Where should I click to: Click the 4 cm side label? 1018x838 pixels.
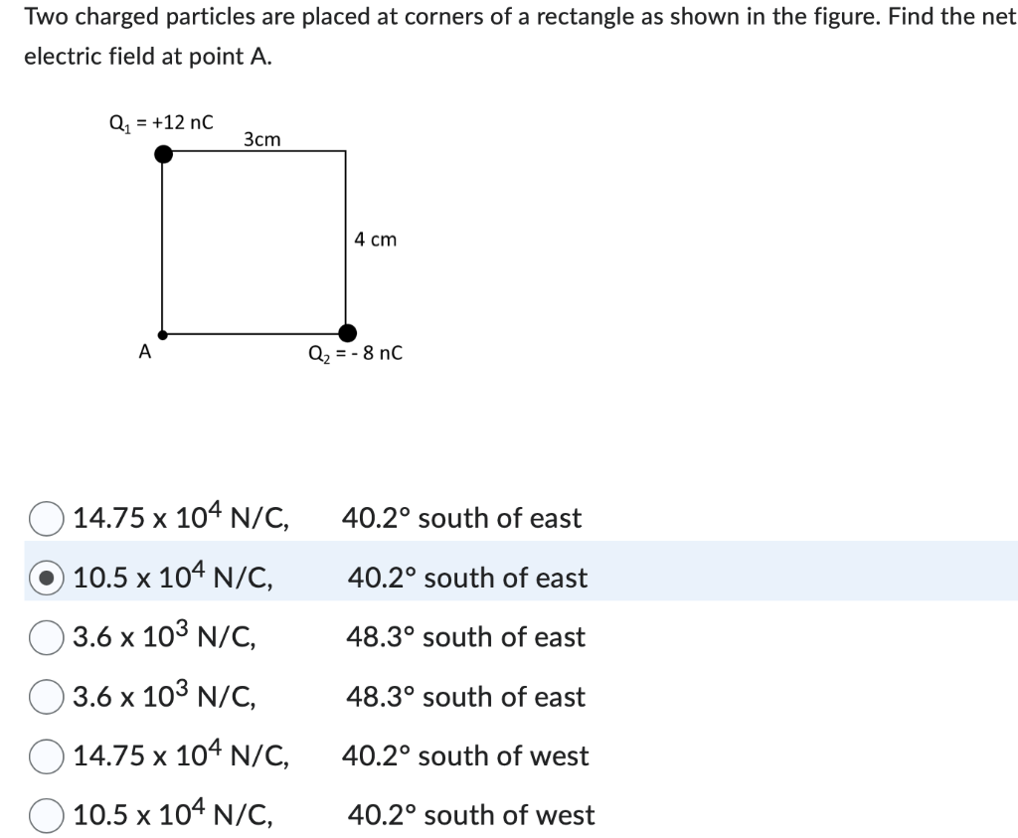click(375, 240)
